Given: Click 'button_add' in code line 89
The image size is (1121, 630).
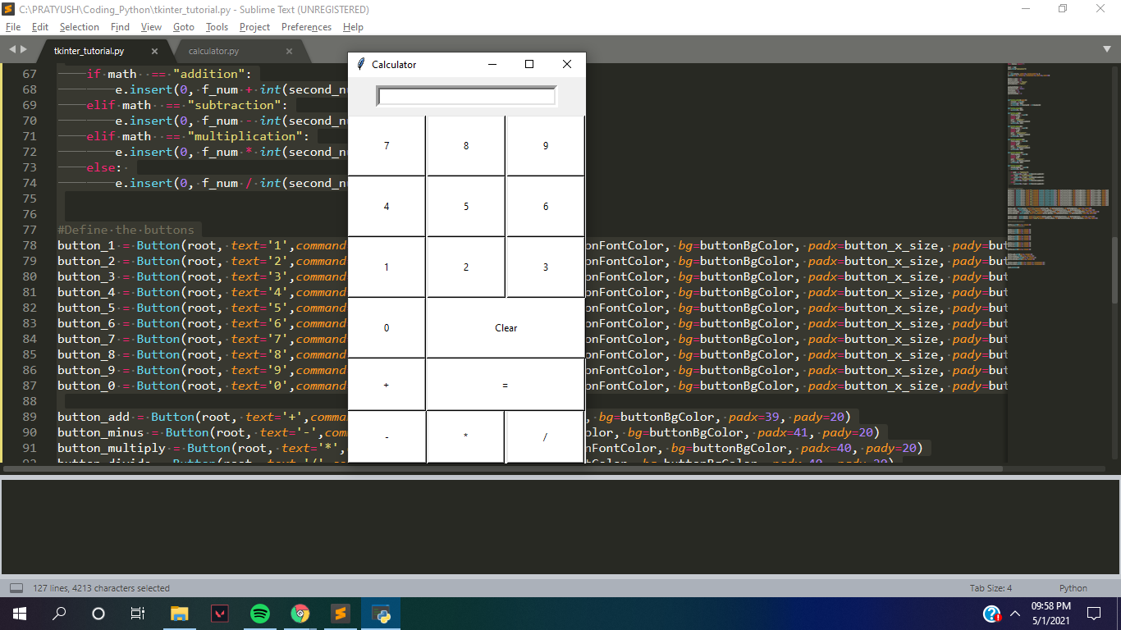Looking at the screenshot, I should pyautogui.click(x=94, y=417).
